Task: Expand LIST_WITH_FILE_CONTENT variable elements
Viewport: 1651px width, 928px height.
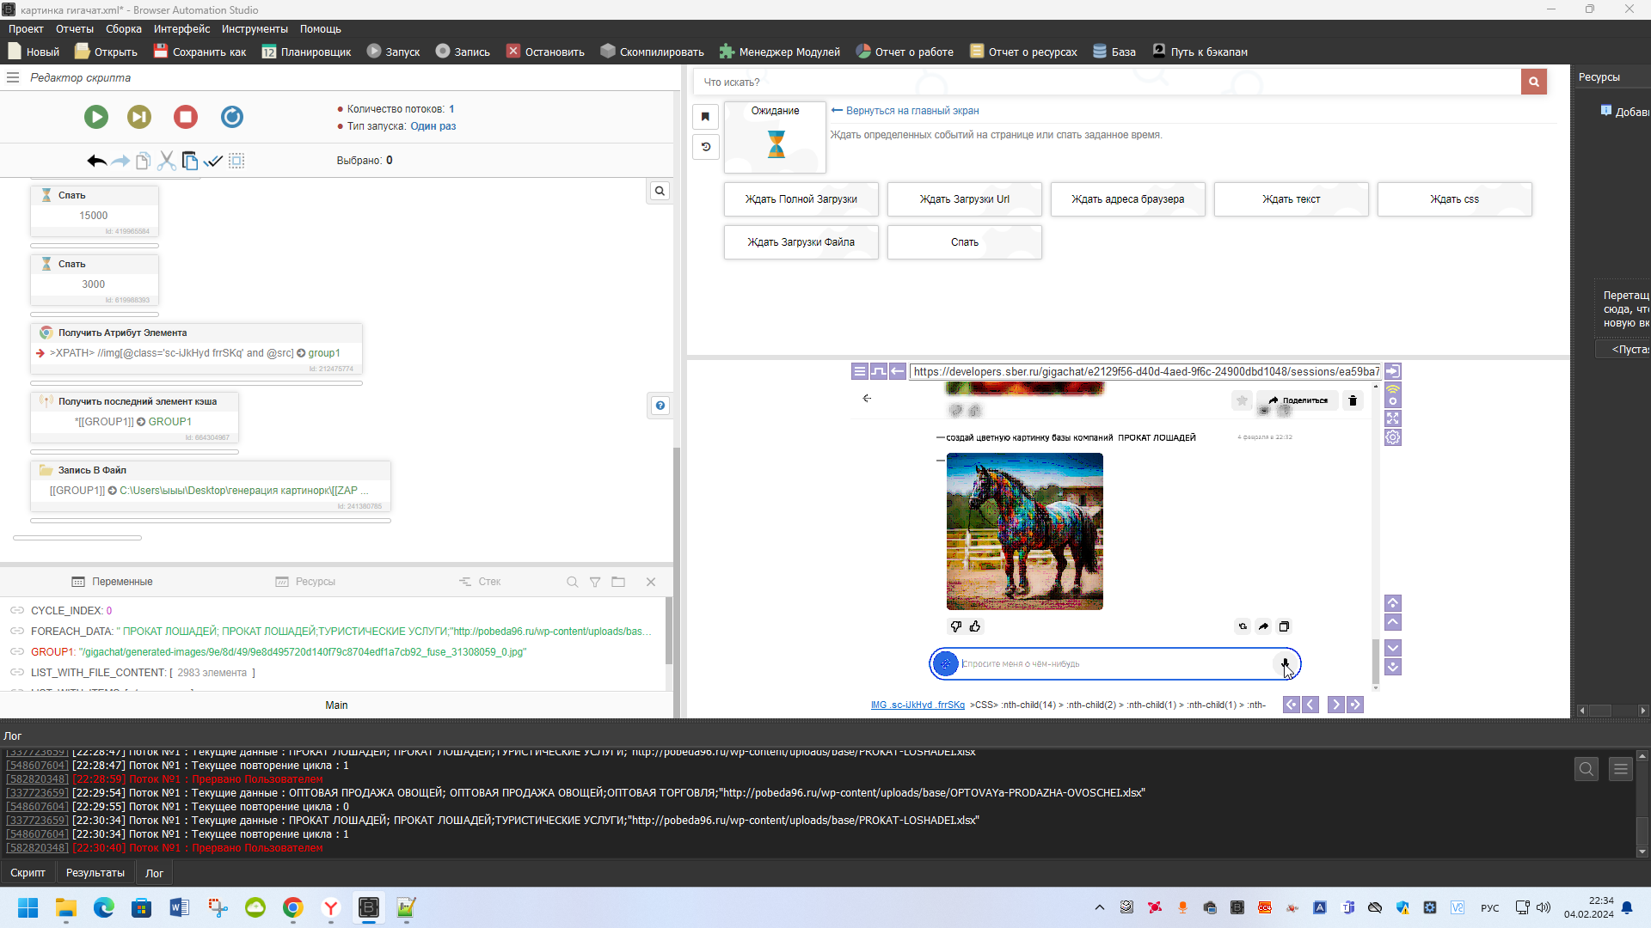Action: click(212, 673)
